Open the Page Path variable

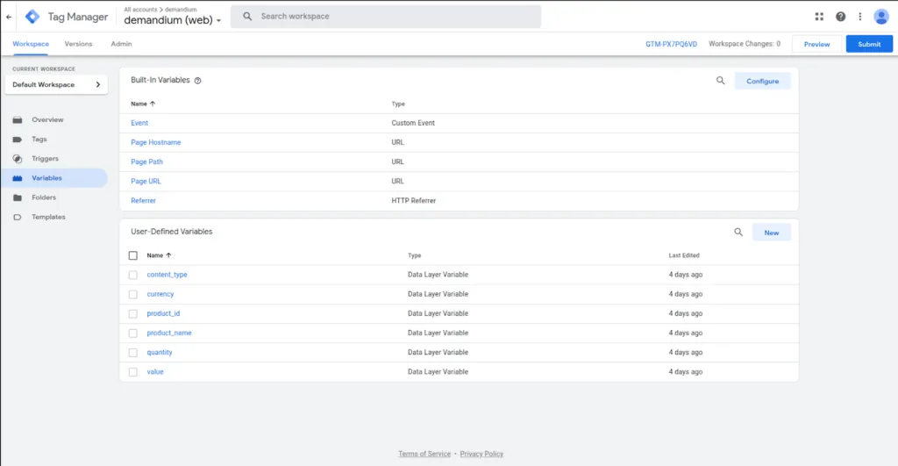tap(146, 161)
